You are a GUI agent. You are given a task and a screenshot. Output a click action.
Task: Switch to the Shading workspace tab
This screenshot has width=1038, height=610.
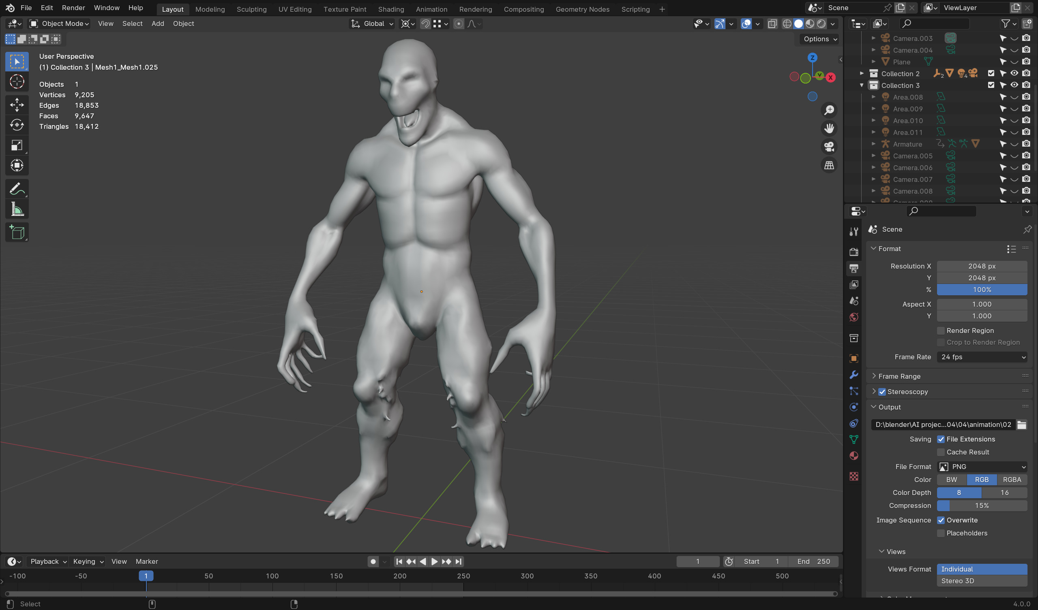click(x=391, y=9)
